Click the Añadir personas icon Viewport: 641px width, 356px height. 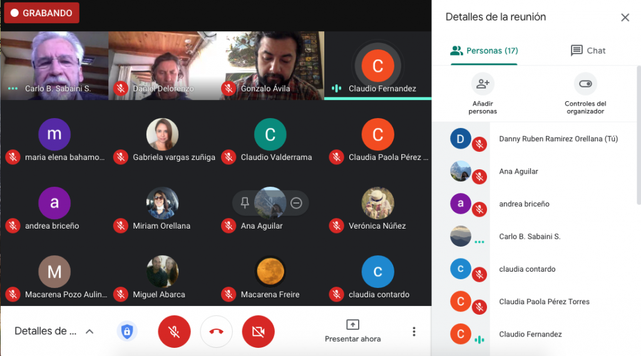point(483,84)
